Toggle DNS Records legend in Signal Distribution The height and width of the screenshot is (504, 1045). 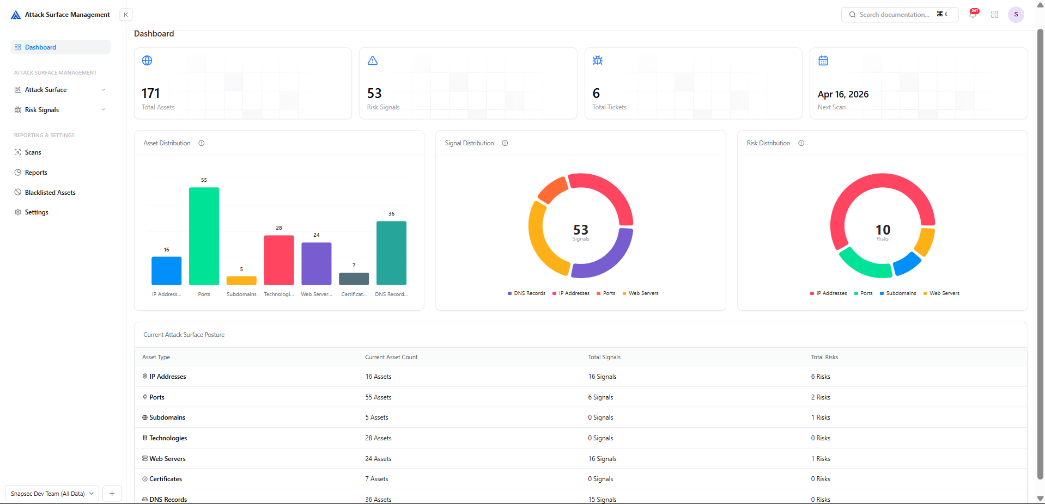coord(526,293)
